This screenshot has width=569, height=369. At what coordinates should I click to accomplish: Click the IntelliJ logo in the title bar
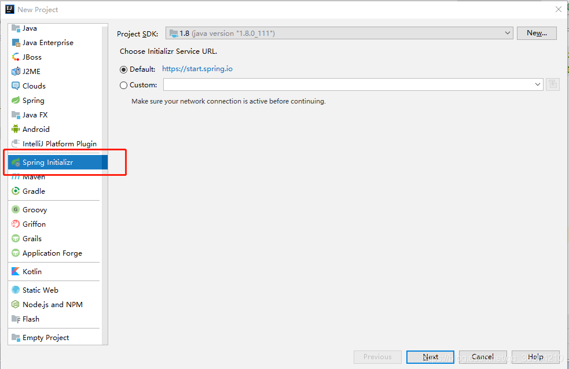pos(10,9)
